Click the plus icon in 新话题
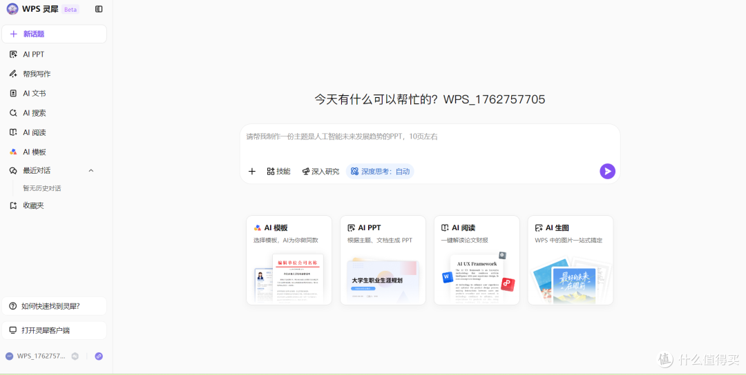746x375 pixels. [14, 34]
